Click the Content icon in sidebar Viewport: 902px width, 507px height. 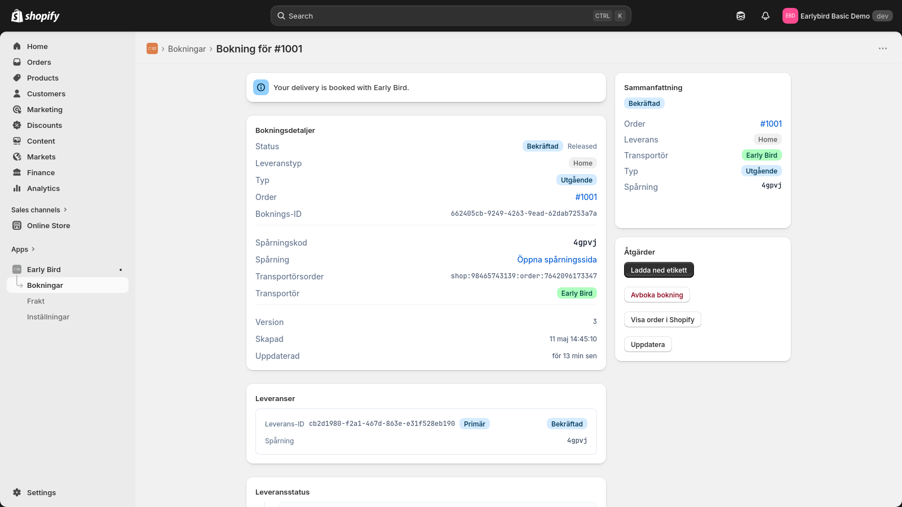[x=17, y=141]
